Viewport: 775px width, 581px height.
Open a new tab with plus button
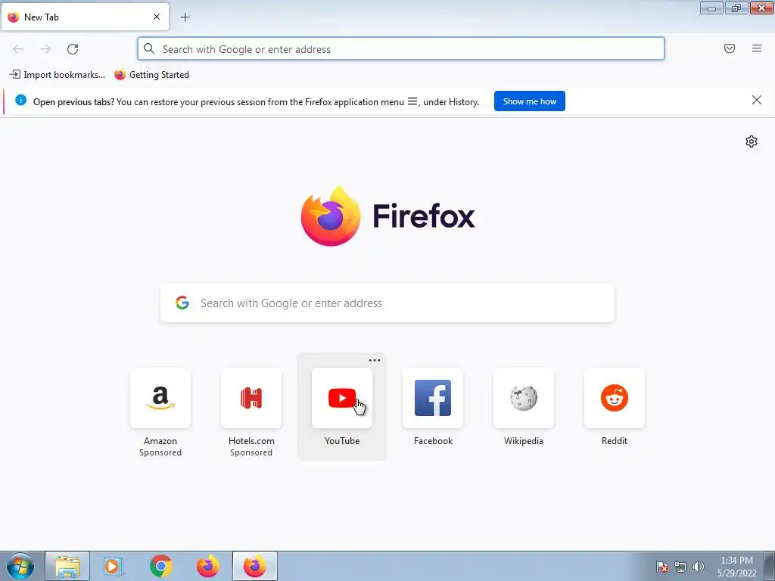point(185,17)
